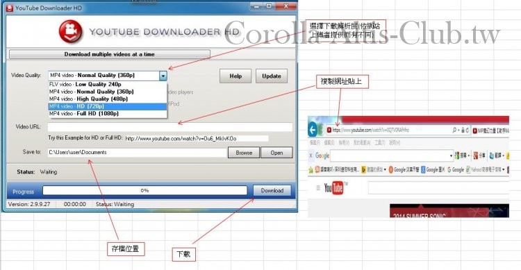Click Download multiple videos at a time button
521x270 pixels.
click(x=110, y=54)
